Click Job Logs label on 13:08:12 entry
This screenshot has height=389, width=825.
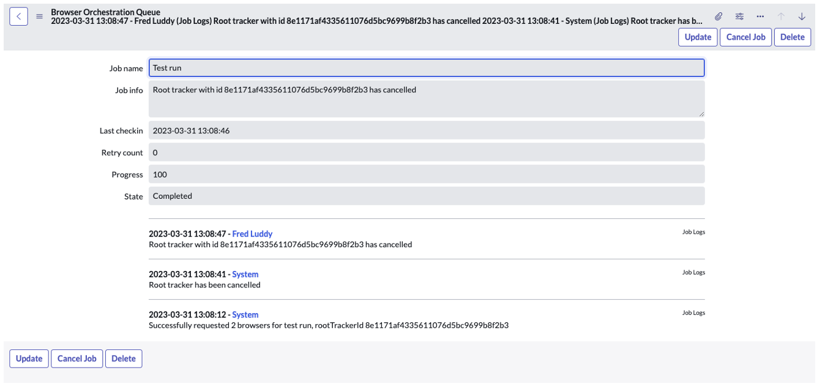click(x=693, y=313)
